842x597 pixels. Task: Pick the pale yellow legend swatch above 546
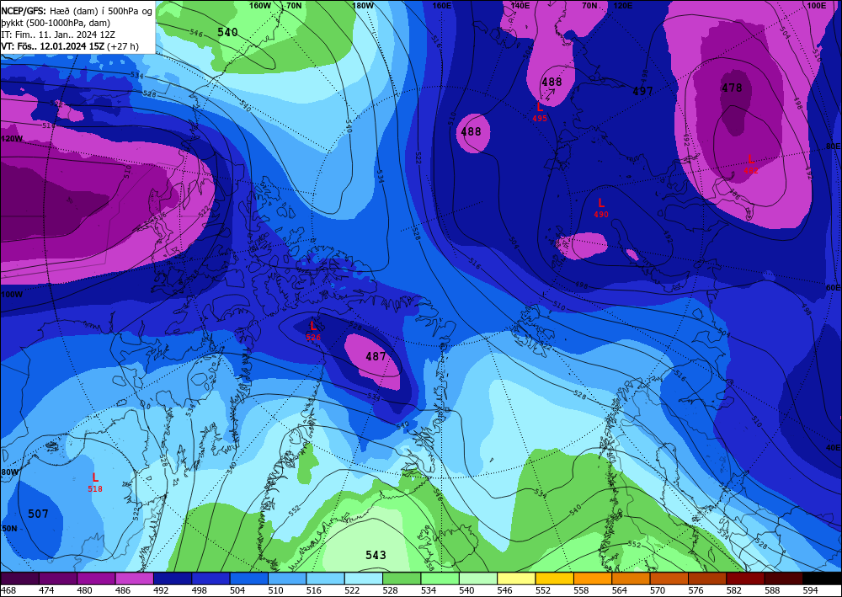[x=516, y=578]
